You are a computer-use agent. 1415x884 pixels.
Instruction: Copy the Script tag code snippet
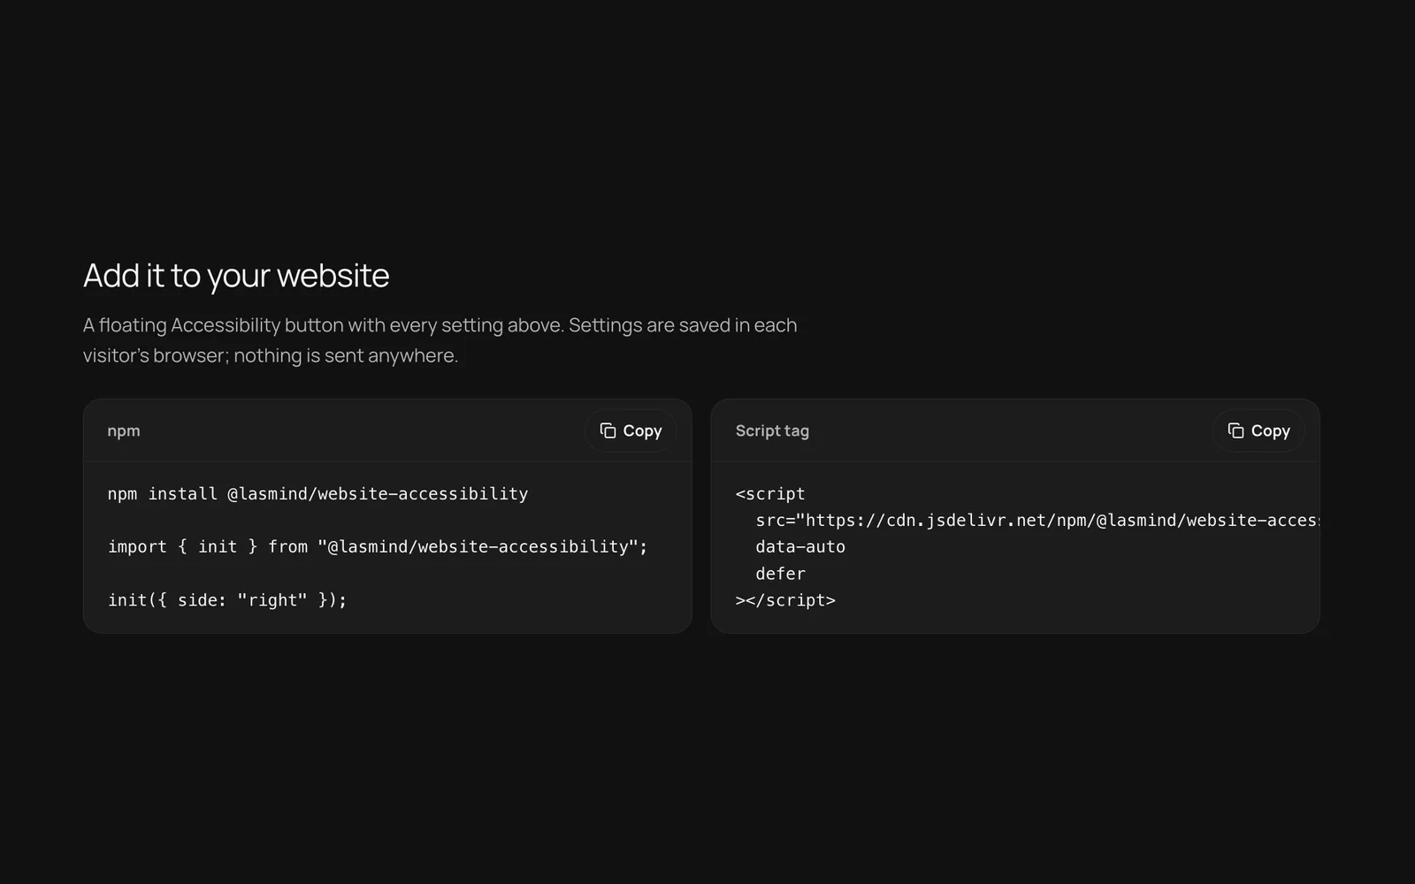(1258, 431)
